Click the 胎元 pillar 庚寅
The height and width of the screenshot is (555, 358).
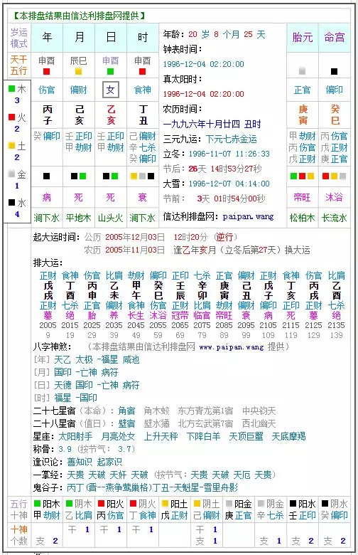pyautogui.click(x=303, y=115)
